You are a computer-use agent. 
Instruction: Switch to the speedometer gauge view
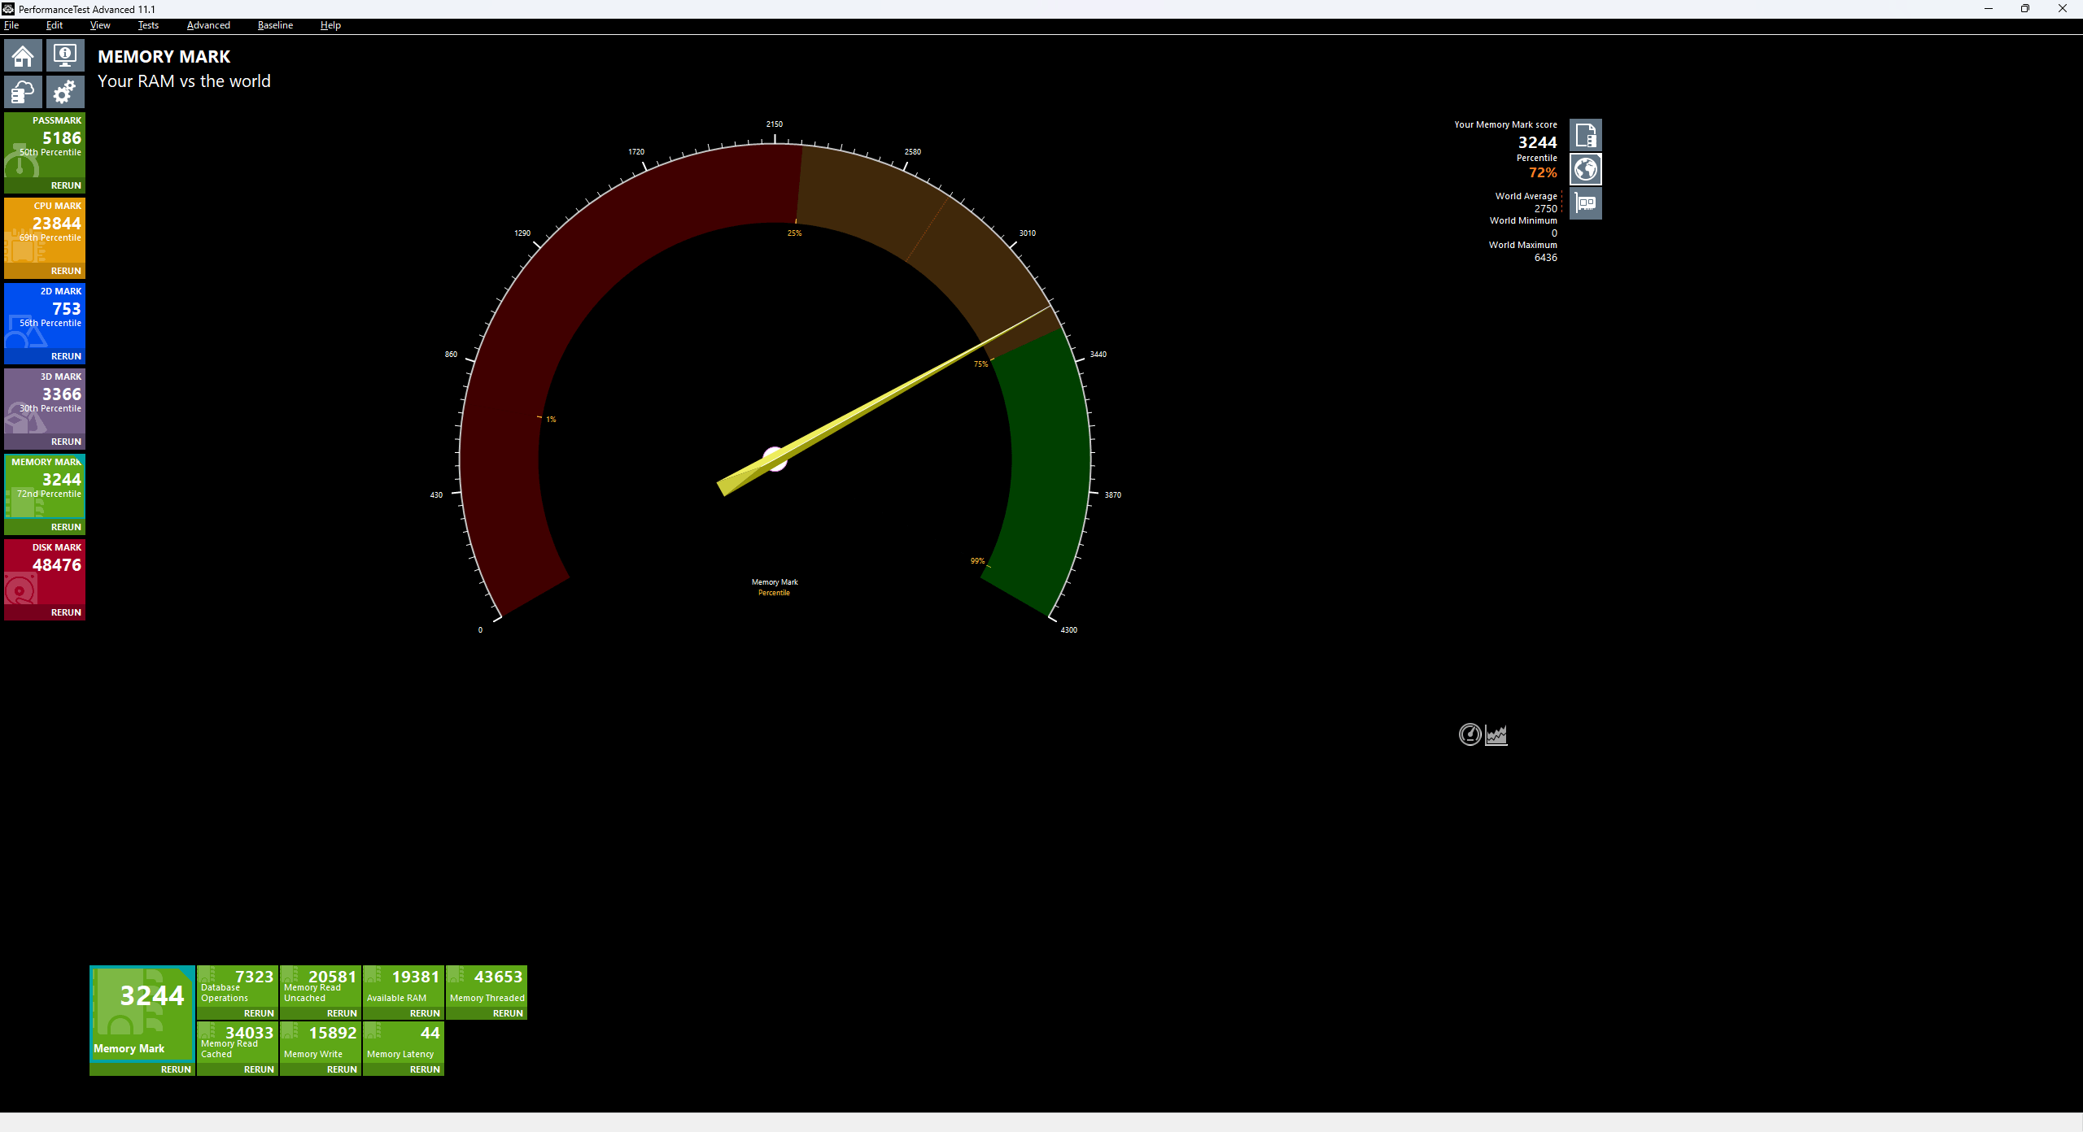[x=1469, y=735]
